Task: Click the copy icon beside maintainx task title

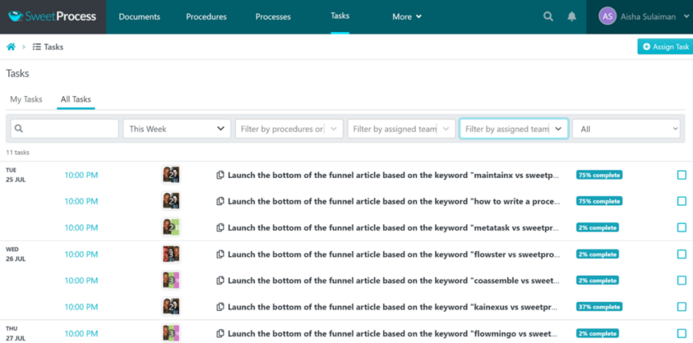Action: 220,175
